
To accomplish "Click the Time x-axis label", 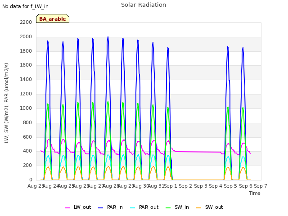I will (x=255, y=193).
